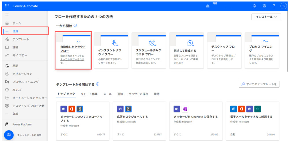
Task: Click the template search field
Action: [x=259, y=84]
